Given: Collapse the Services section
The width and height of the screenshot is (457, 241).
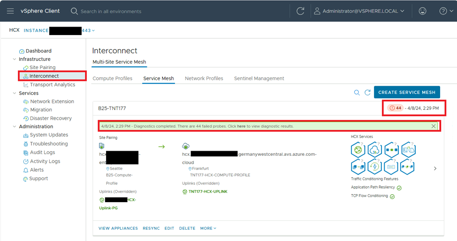Looking at the screenshot, I should (14, 93).
